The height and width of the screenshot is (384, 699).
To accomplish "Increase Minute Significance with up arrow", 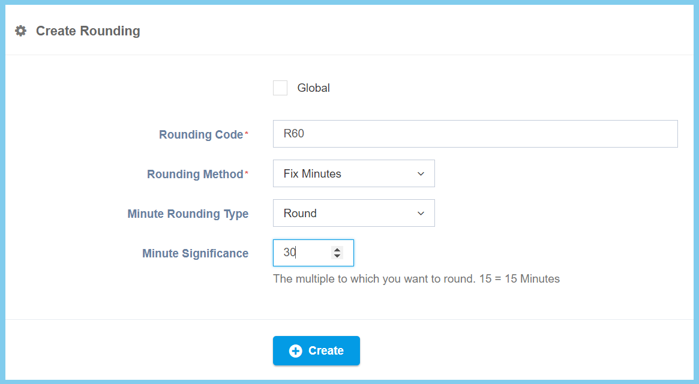I will [x=337, y=250].
